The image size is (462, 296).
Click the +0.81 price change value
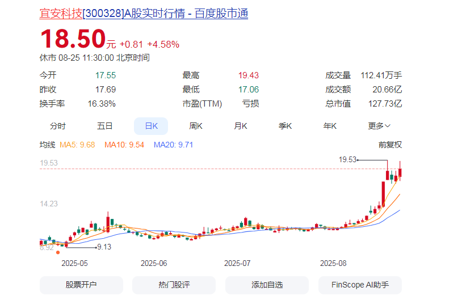pos(131,44)
